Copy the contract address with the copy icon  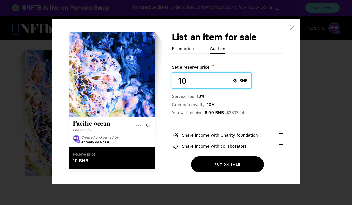(277, 7)
